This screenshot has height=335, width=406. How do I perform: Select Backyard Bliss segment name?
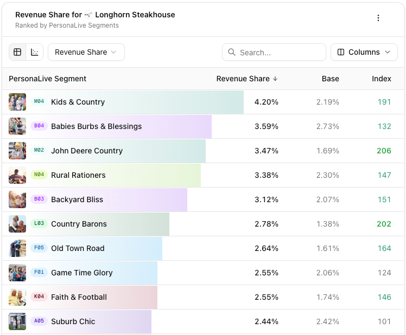point(77,199)
